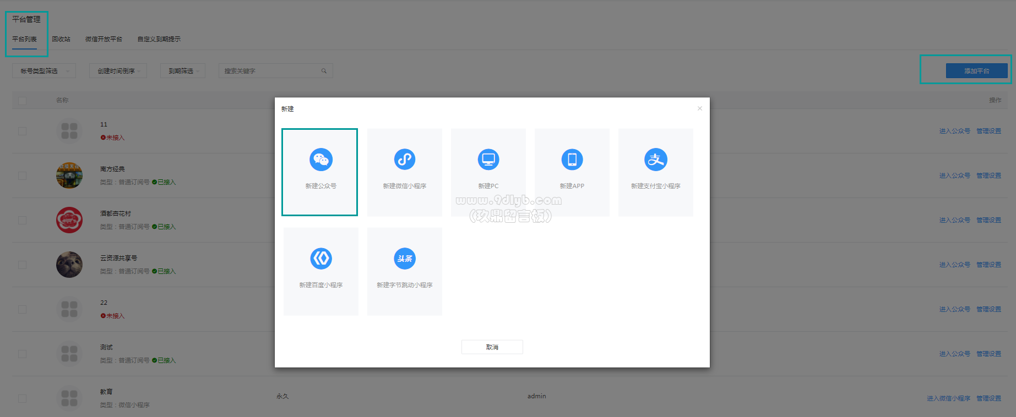This screenshot has height=417, width=1016.
Task: Pick the 新建APP phone icon
Action: click(572, 160)
